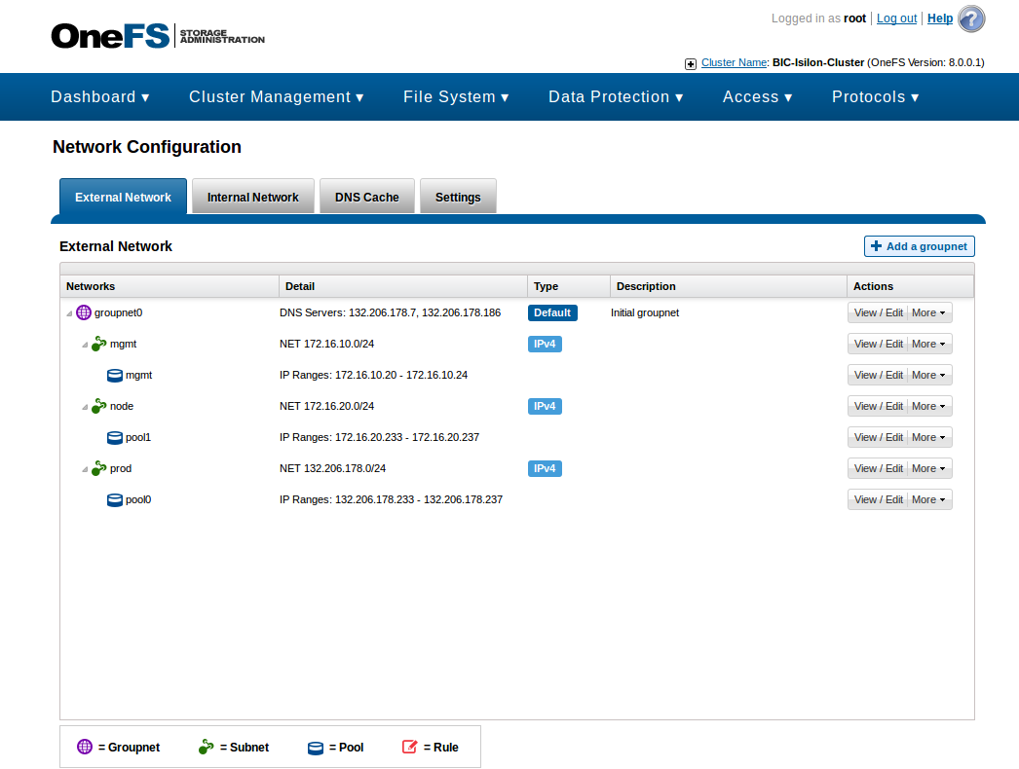The height and width of the screenshot is (769, 1019).
Task: Click the Type column header
Action: (x=569, y=286)
